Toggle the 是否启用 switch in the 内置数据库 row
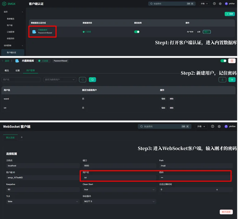 pos(137,32)
